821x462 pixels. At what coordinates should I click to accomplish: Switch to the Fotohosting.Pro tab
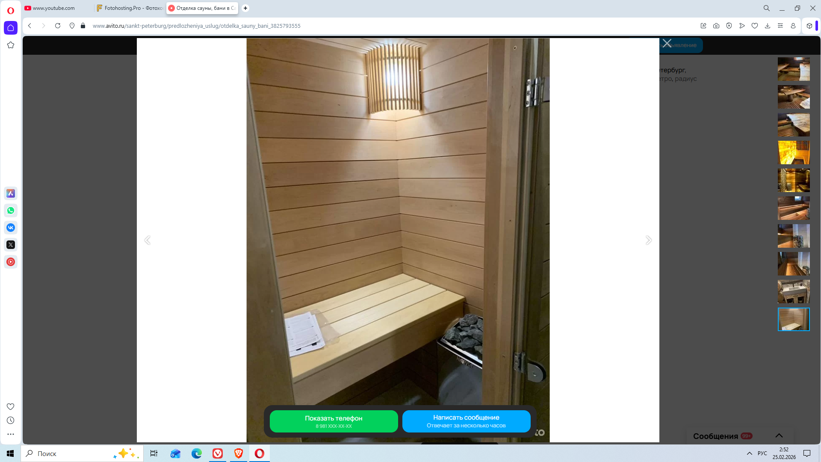pos(130,8)
